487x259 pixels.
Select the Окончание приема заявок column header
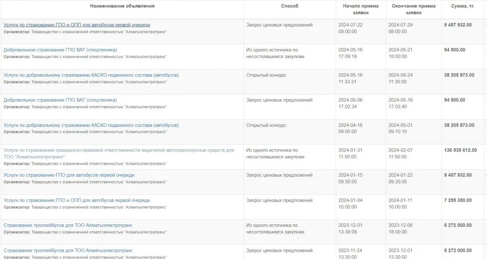(413, 9)
